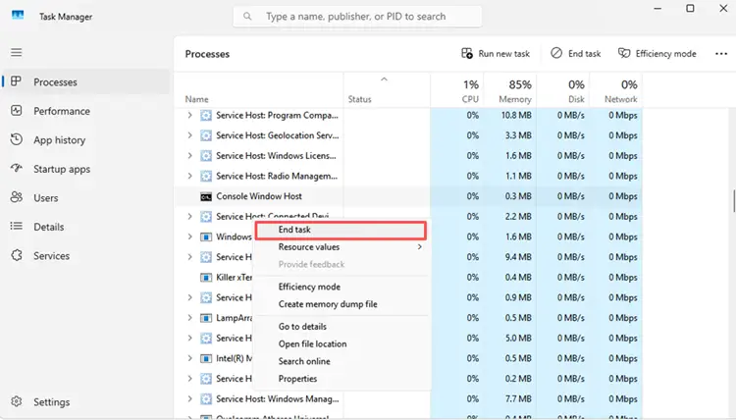Viewport: 736px width, 420px height.
Task: Open the Resource values submenu arrow
Action: coord(420,247)
